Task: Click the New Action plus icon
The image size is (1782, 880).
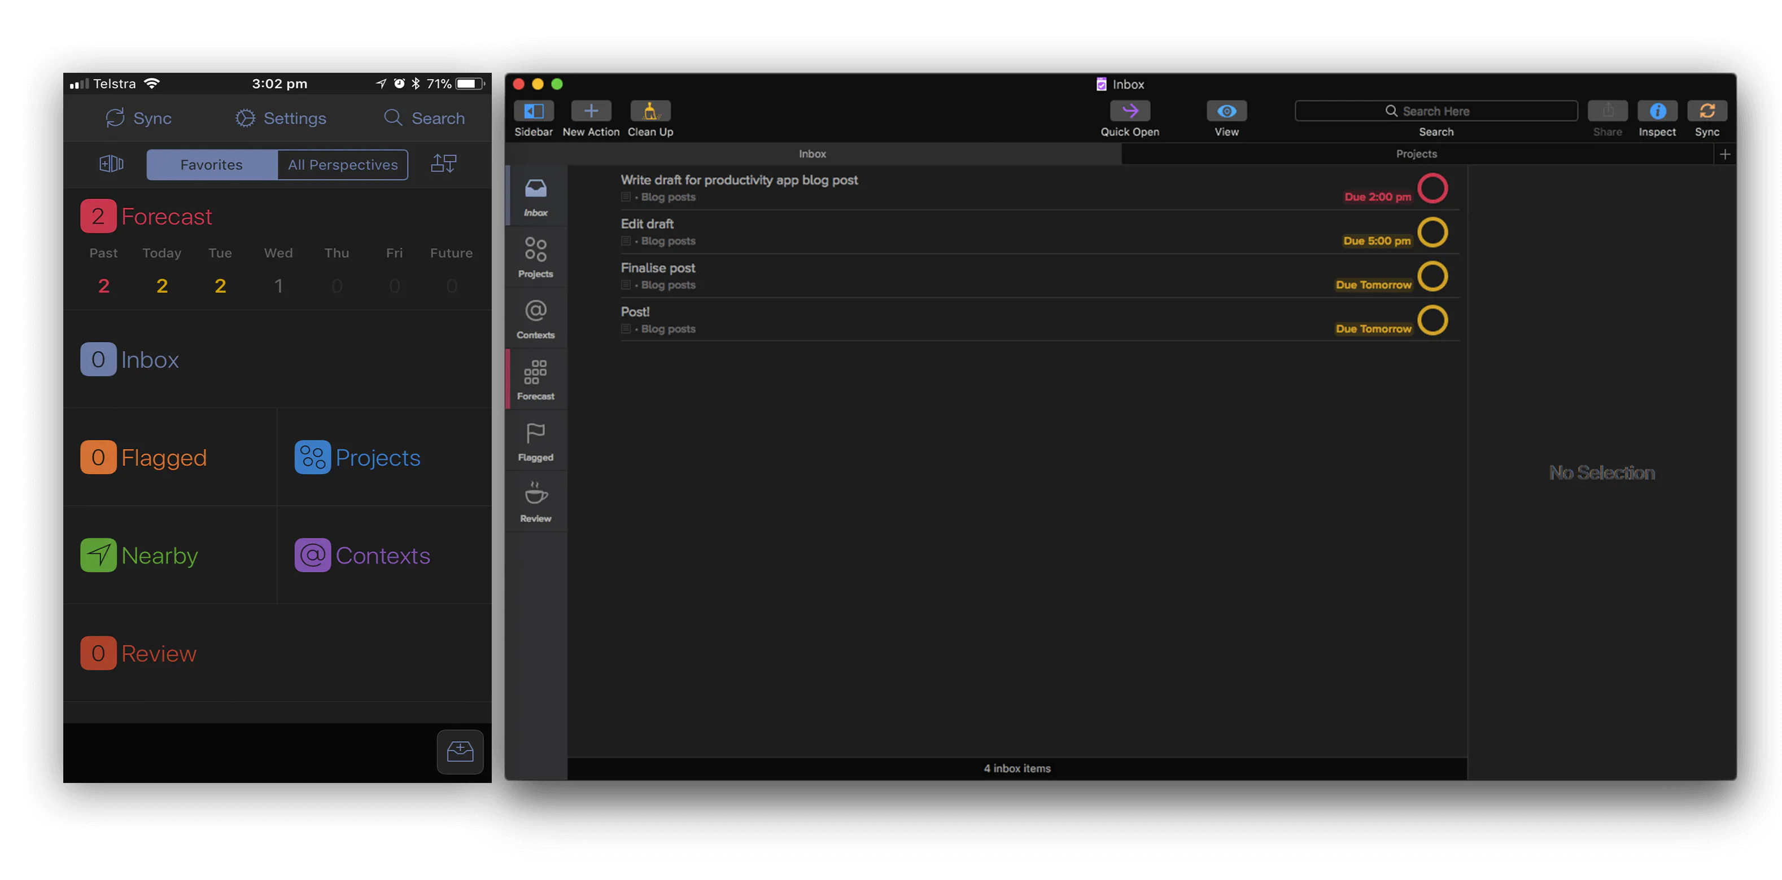Action: pos(591,111)
